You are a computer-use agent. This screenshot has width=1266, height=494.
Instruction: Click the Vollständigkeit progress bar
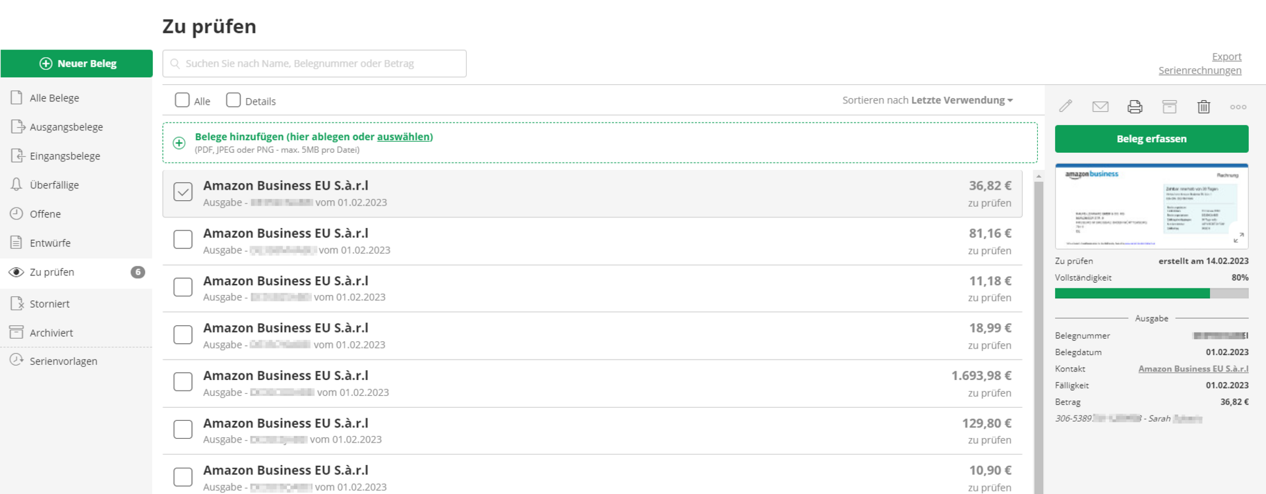[1151, 294]
